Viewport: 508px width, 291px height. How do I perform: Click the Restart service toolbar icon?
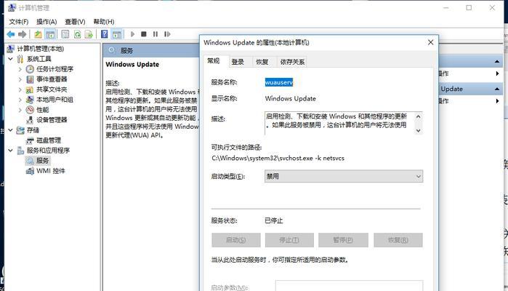[167, 34]
